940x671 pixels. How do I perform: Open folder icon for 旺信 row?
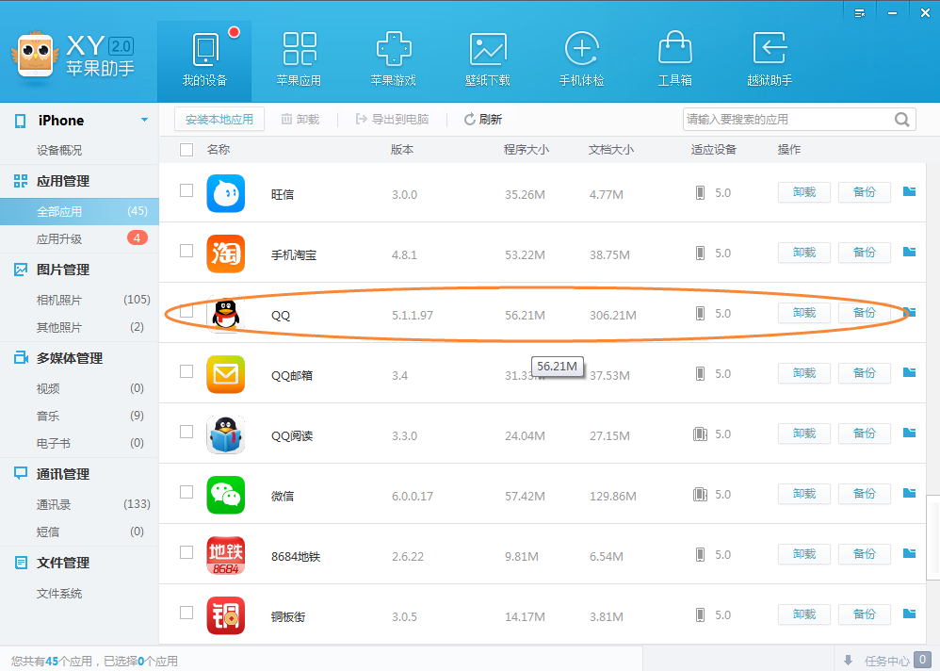tap(910, 191)
